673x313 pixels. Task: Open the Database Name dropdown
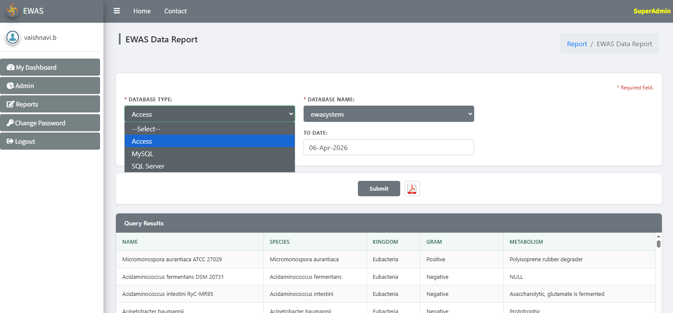tap(388, 114)
